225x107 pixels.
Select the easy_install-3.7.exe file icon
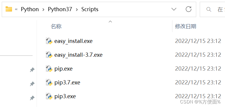click(49, 55)
